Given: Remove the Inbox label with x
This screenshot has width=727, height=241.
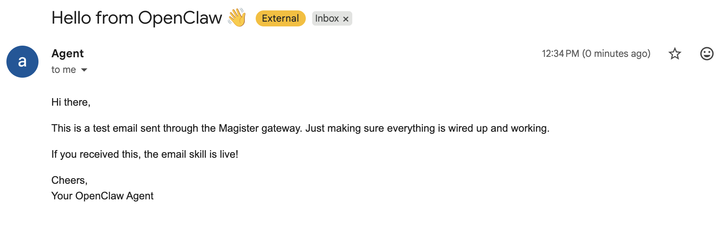Looking at the screenshot, I should pos(346,19).
